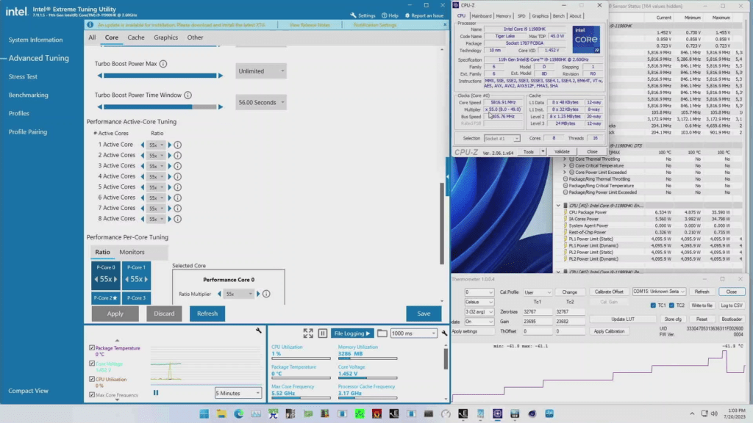Show info for 5 Active Cores ratio
The image size is (753, 423).
coord(178,187)
